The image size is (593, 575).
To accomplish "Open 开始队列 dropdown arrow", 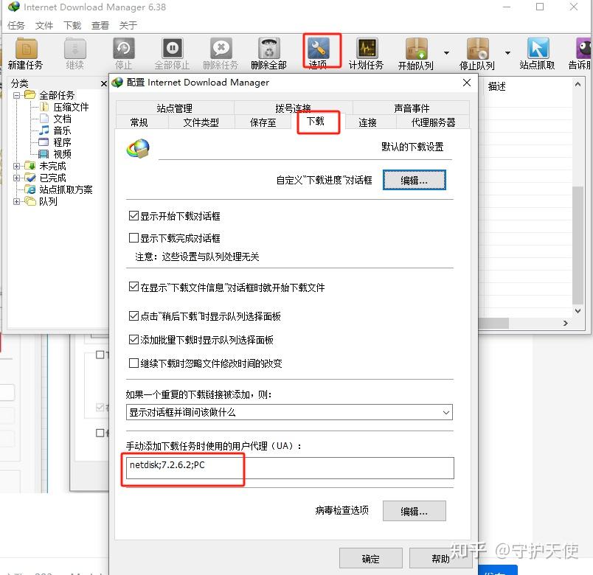I will (447, 53).
